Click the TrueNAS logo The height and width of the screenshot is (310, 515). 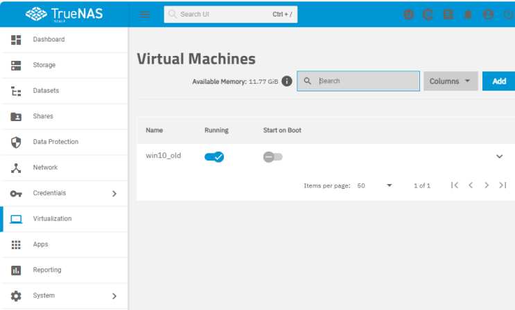pos(64,14)
